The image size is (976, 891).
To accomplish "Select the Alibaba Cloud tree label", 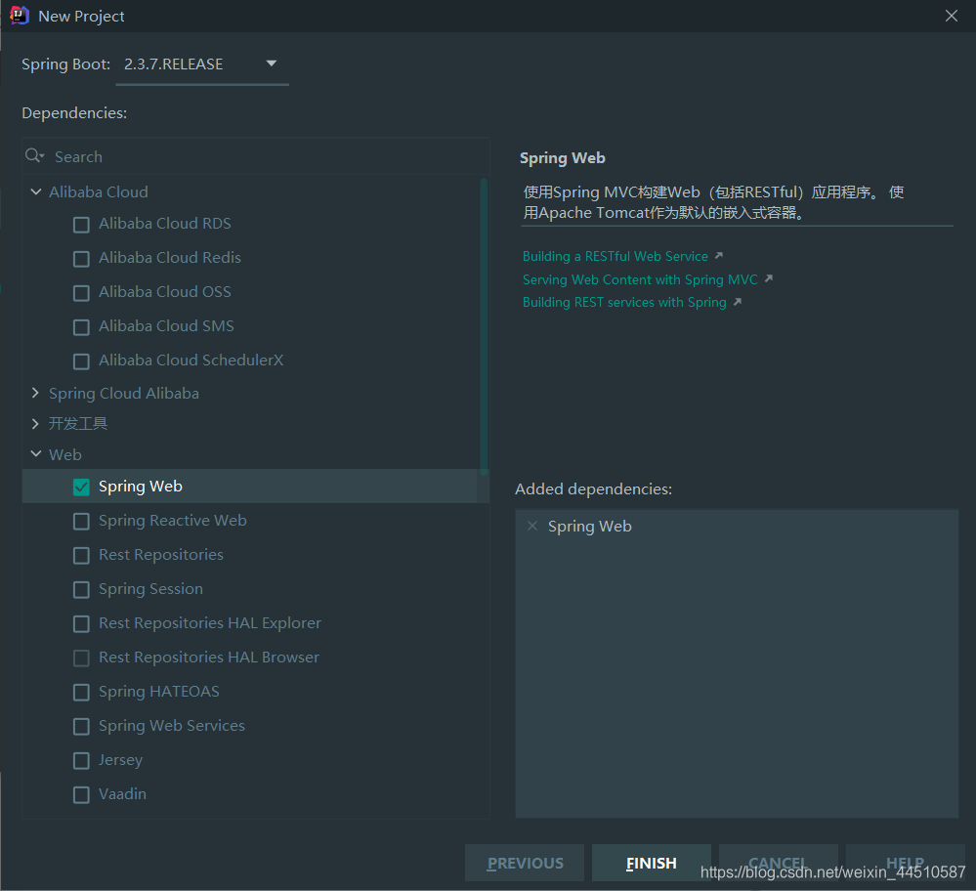I will coord(99,191).
